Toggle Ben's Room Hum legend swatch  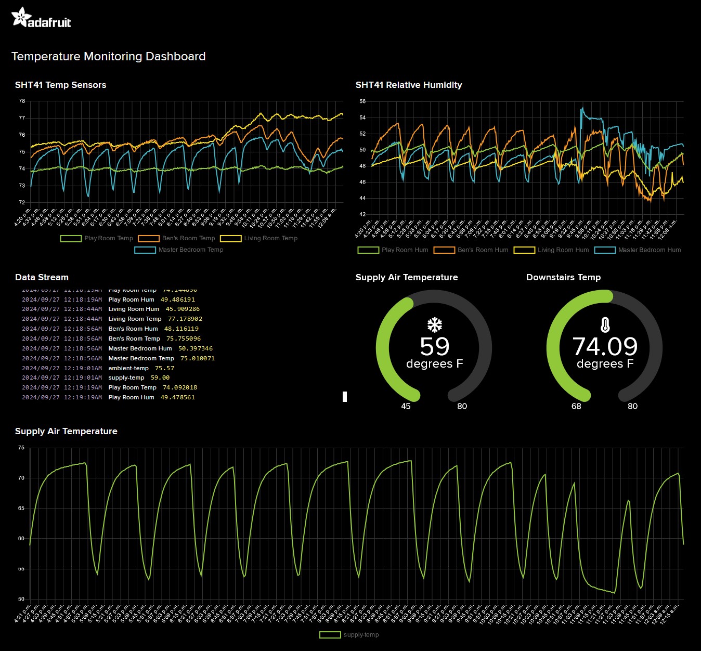tap(445, 250)
